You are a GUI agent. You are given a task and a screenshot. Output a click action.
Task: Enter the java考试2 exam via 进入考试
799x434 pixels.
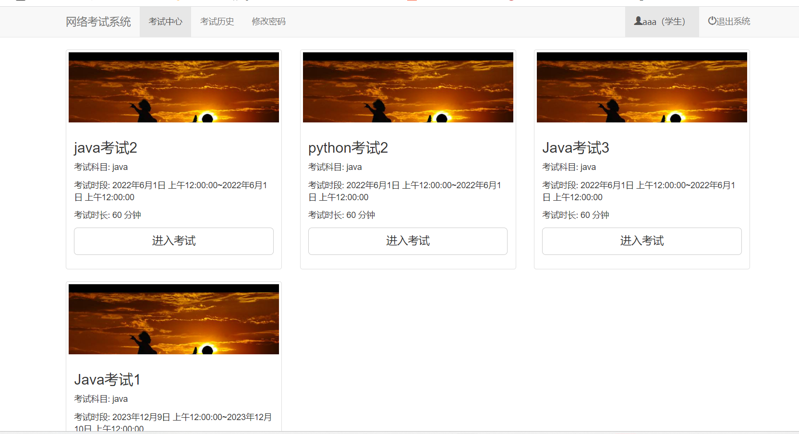[x=174, y=241]
